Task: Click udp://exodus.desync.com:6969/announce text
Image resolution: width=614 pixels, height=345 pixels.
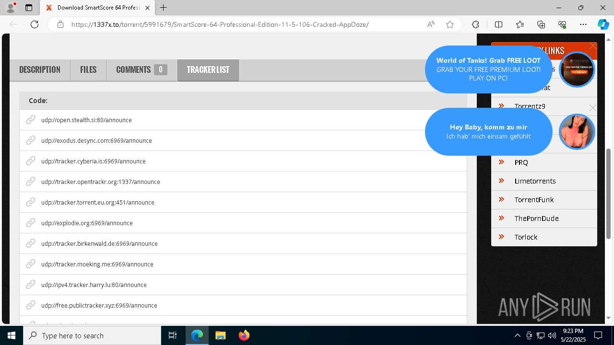Action: point(96,140)
